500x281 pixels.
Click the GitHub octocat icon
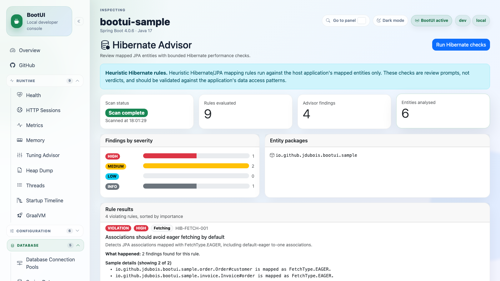click(x=12, y=65)
